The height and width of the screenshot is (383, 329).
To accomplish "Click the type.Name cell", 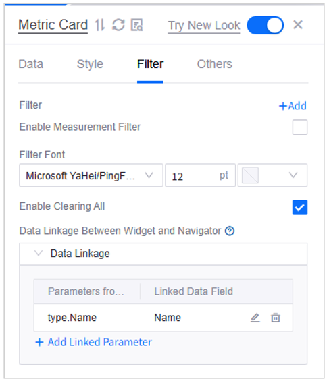I will (72, 318).
